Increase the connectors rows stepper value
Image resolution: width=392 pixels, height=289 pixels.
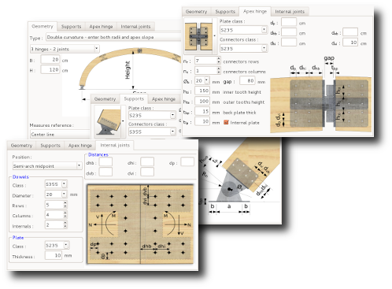[x=219, y=58]
